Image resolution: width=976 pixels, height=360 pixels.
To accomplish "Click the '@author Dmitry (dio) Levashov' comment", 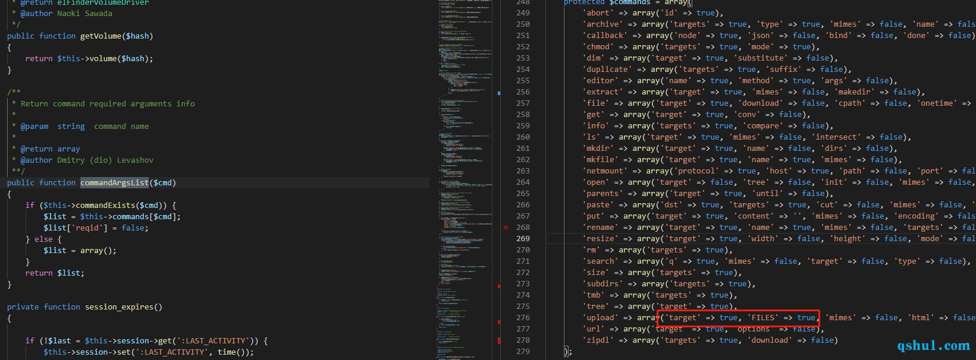I will pyautogui.click(x=87, y=160).
